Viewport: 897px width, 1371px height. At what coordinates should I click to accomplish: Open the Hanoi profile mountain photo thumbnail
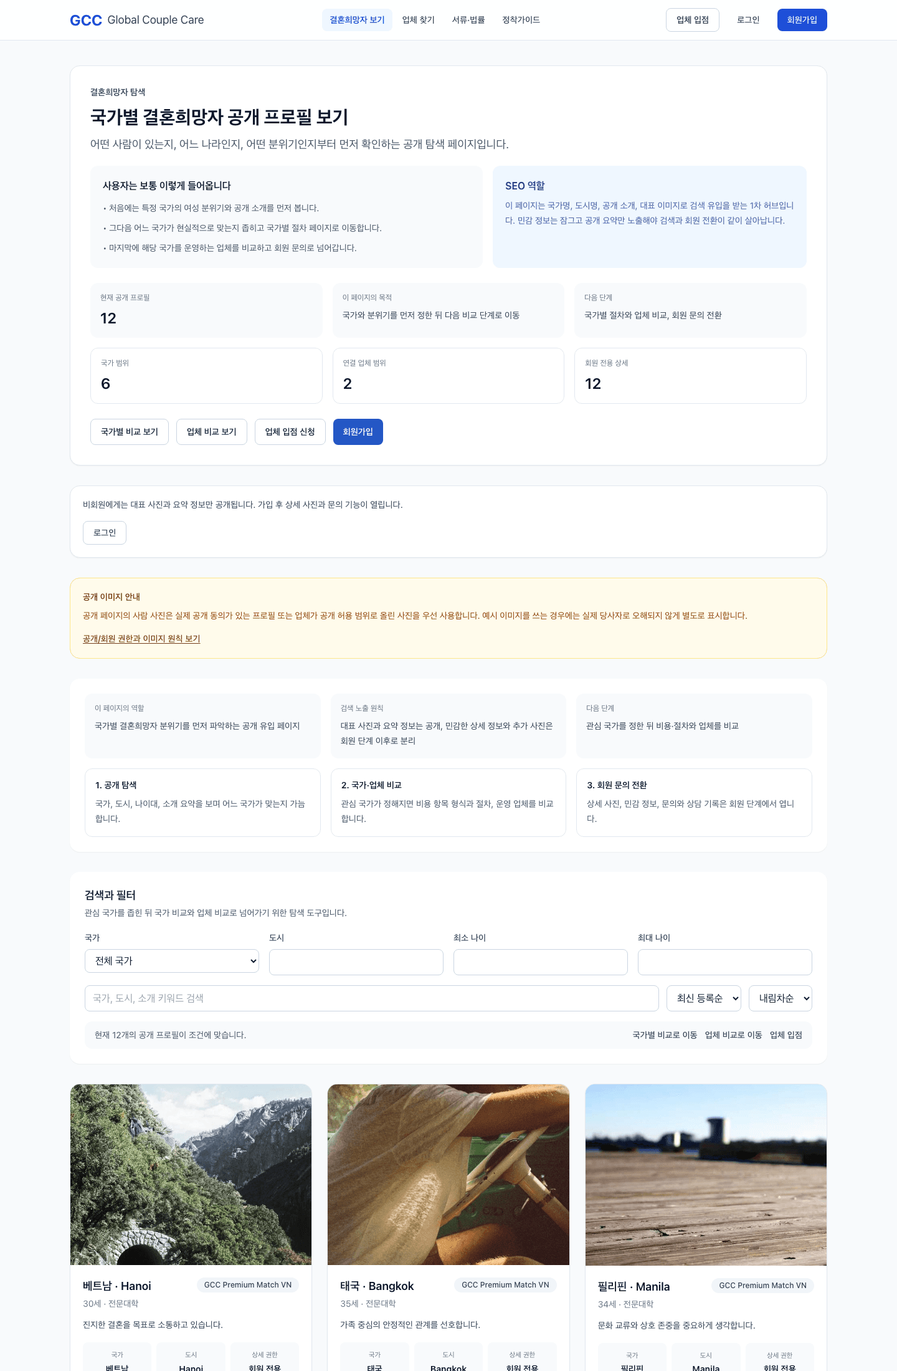(191, 1175)
